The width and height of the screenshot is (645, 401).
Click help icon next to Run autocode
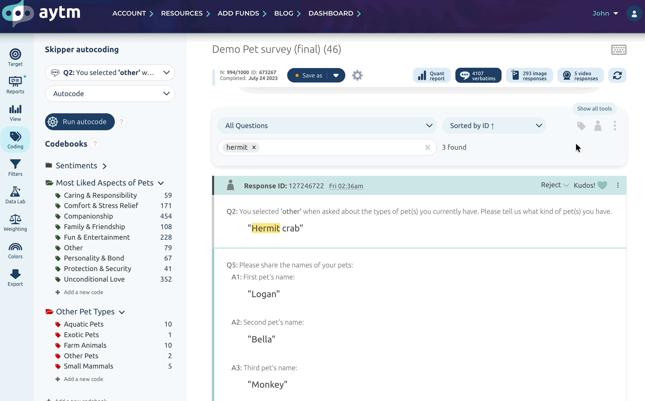(x=121, y=122)
